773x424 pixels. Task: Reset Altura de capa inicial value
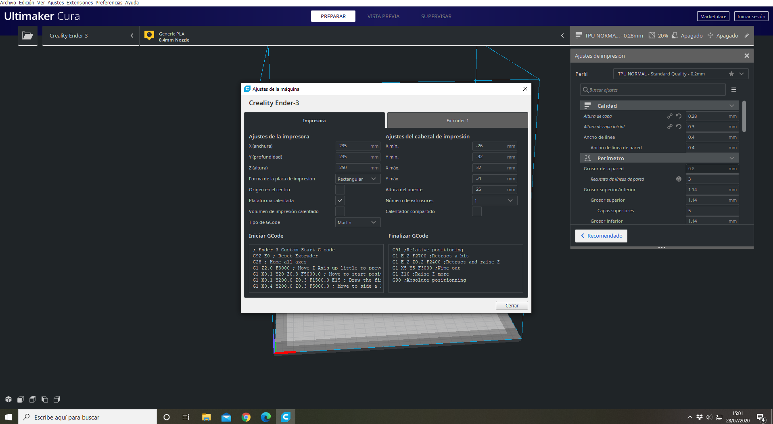coord(679,127)
